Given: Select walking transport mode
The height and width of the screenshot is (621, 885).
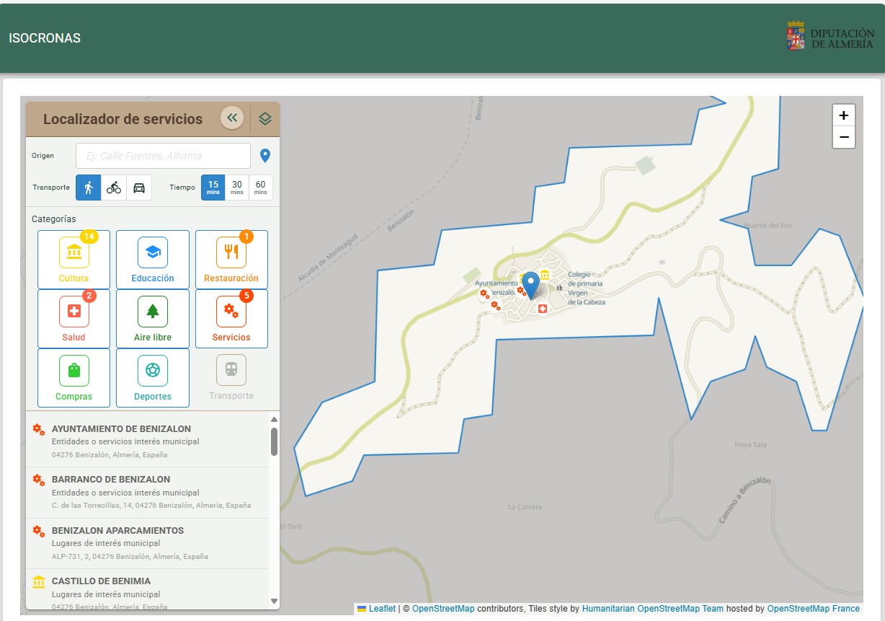Looking at the screenshot, I should [89, 188].
